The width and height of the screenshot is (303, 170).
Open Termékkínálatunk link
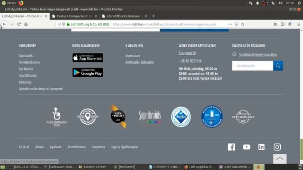29,62
